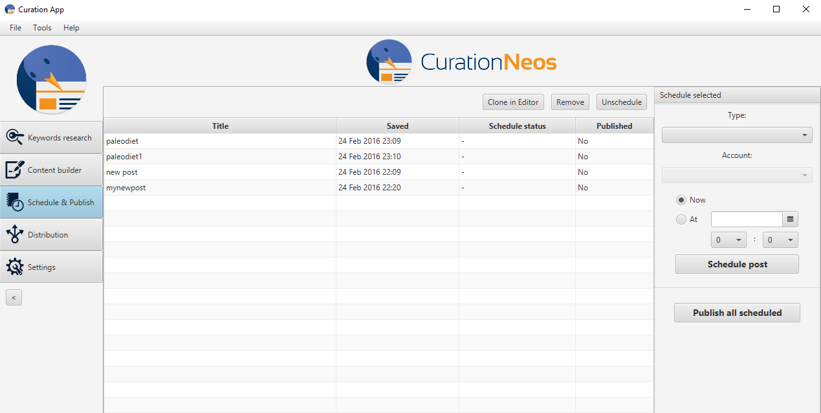Click the date input field
This screenshot has width=821, height=413.
tap(747, 219)
